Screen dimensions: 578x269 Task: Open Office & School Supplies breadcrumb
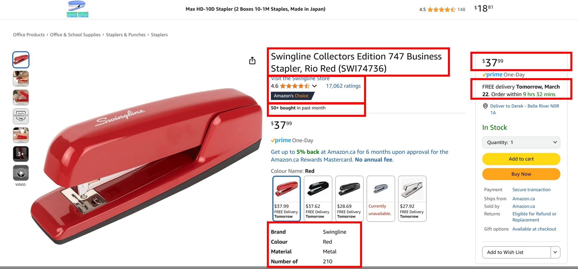pos(75,35)
